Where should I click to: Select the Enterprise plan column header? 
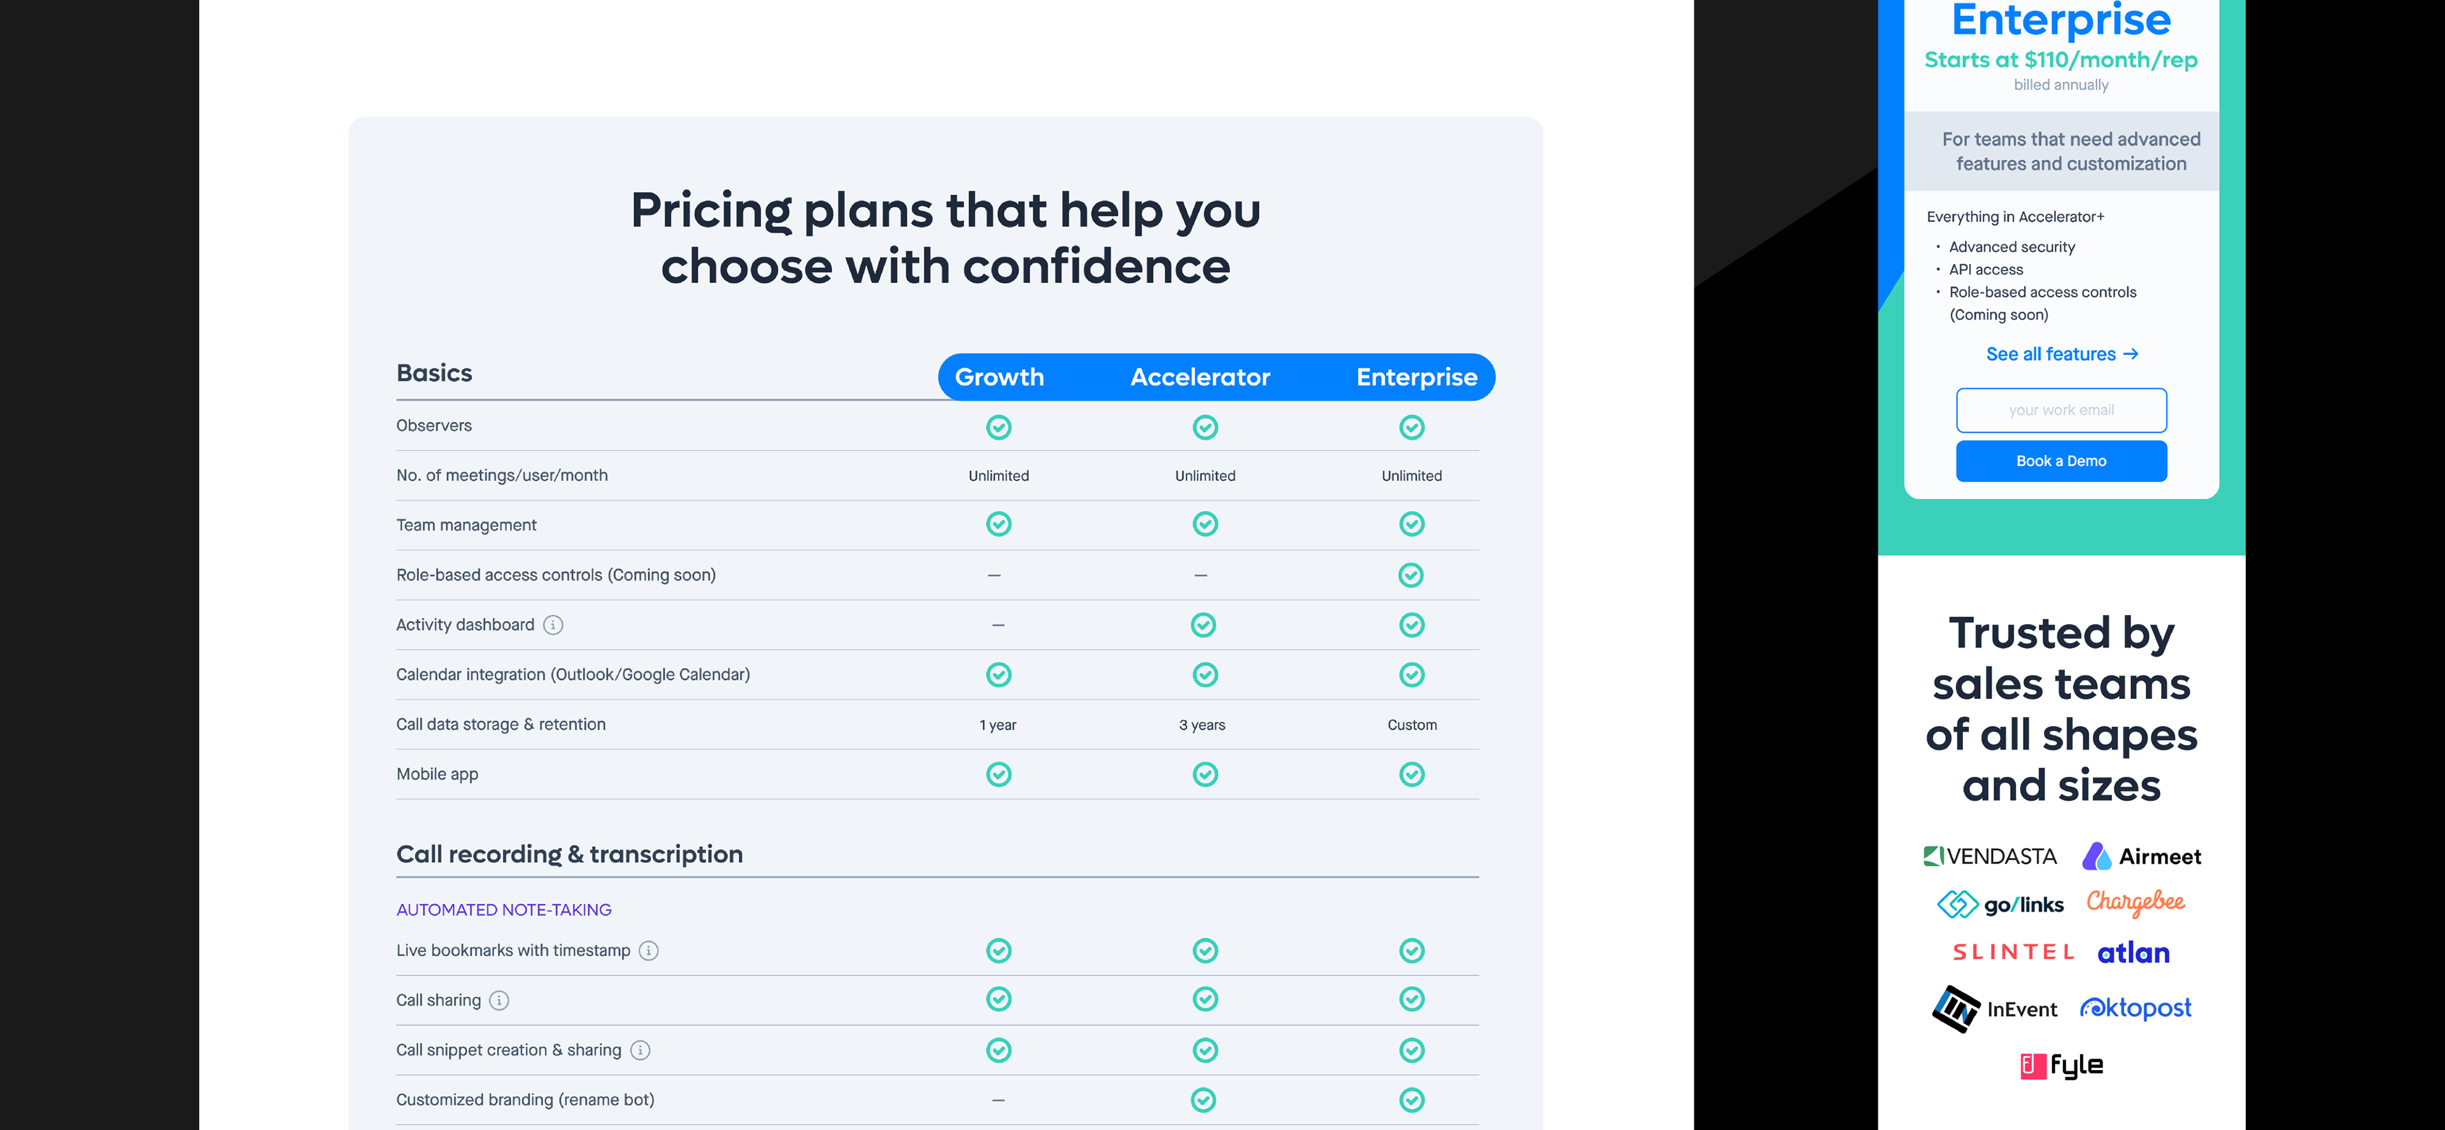coord(1416,377)
